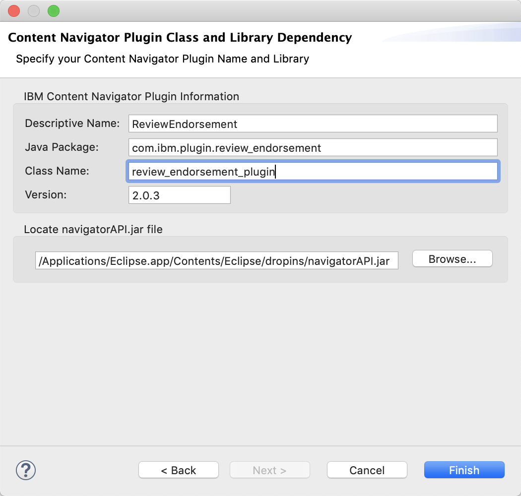Click the navigatorAPI.jar file path field
Viewport: 521px width, 496px height.
[x=217, y=260]
